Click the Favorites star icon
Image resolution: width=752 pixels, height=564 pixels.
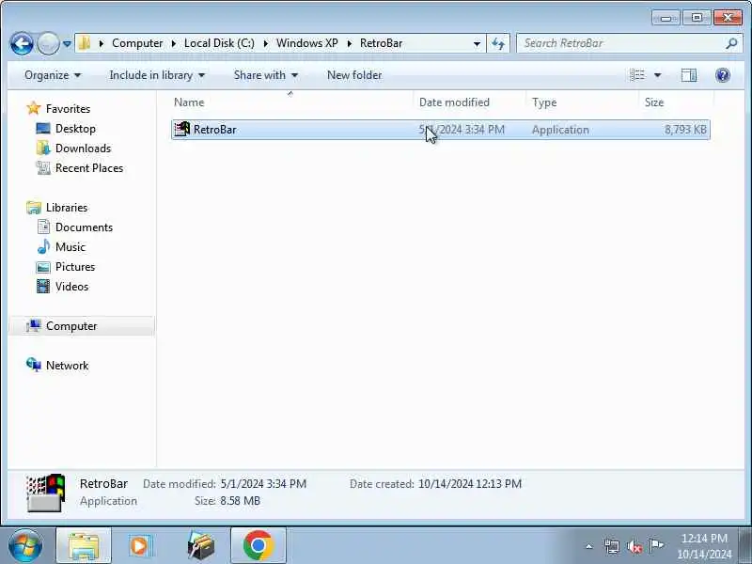coord(34,108)
